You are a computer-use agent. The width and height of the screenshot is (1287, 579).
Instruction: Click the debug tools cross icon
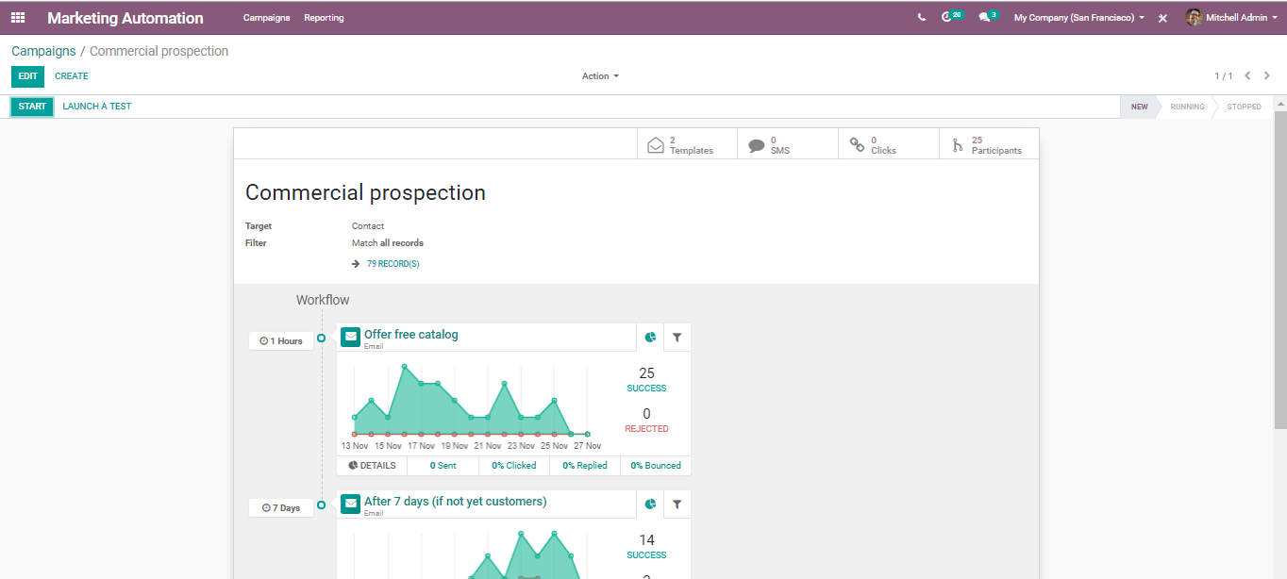coord(1162,18)
